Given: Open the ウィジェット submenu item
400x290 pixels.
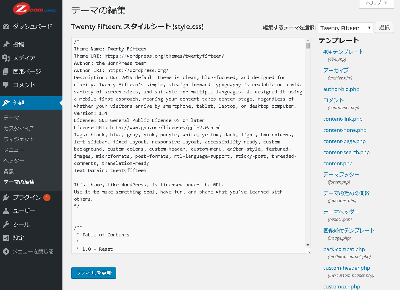Looking at the screenshot, I should click(x=19, y=139).
